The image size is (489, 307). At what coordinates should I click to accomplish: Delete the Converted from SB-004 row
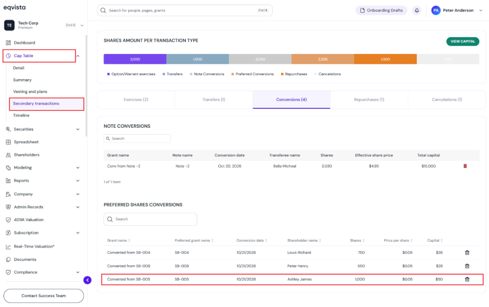point(467,253)
